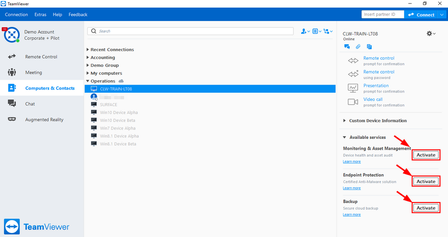This screenshot has width=448, height=237.
Task: Click the monitor icon of CLW-TRAIN-LT08 row
Action: tap(94, 89)
